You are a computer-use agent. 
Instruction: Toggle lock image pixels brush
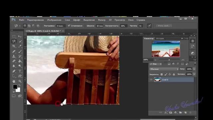click(x=166, y=74)
